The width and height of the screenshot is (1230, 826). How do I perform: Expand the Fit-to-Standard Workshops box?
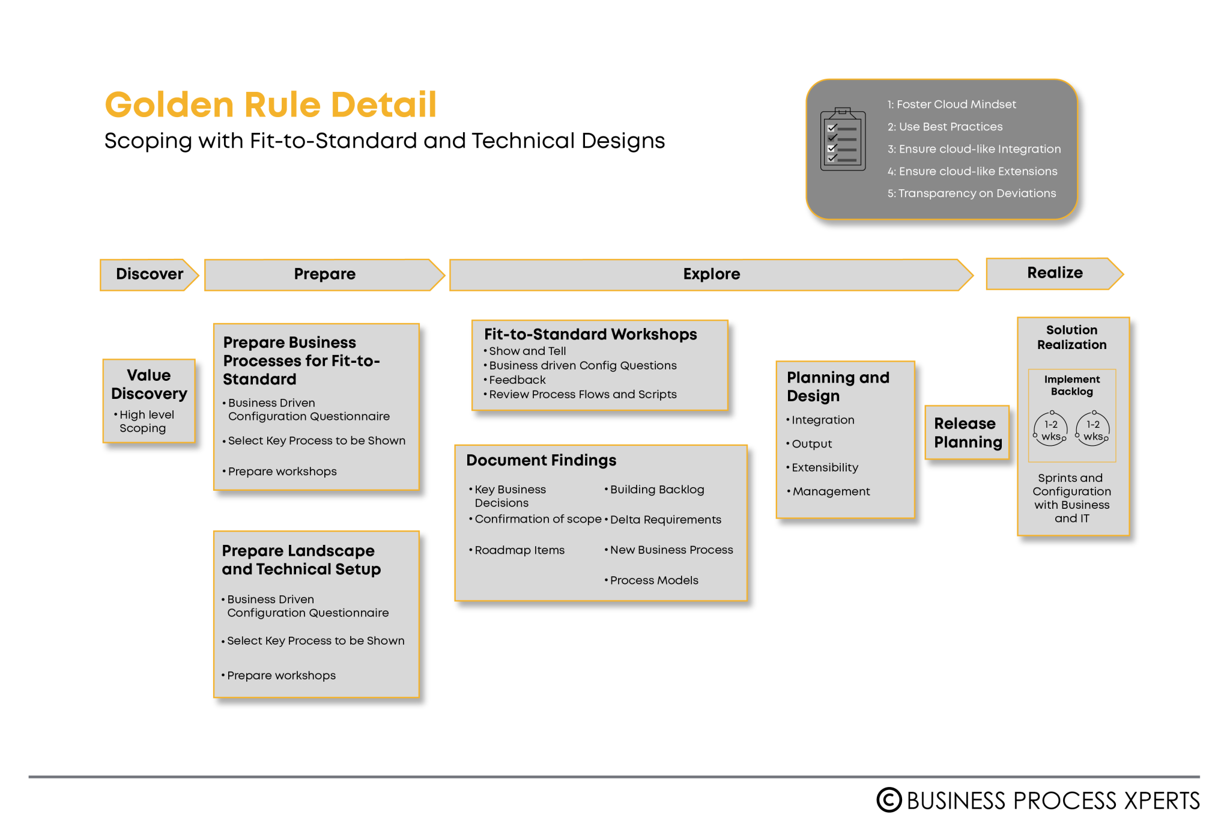[x=600, y=365]
